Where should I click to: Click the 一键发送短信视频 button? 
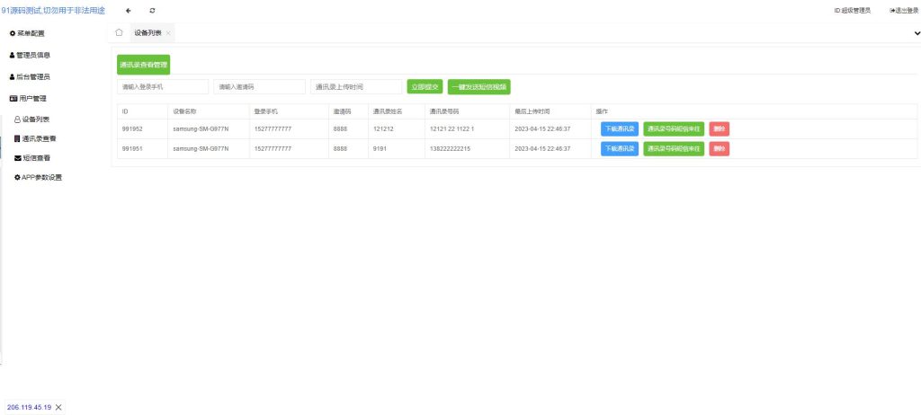pyautogui.click(x=479, y=87)
